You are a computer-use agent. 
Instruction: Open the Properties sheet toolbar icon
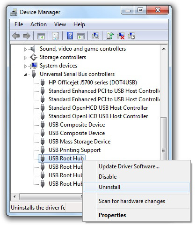55,36
